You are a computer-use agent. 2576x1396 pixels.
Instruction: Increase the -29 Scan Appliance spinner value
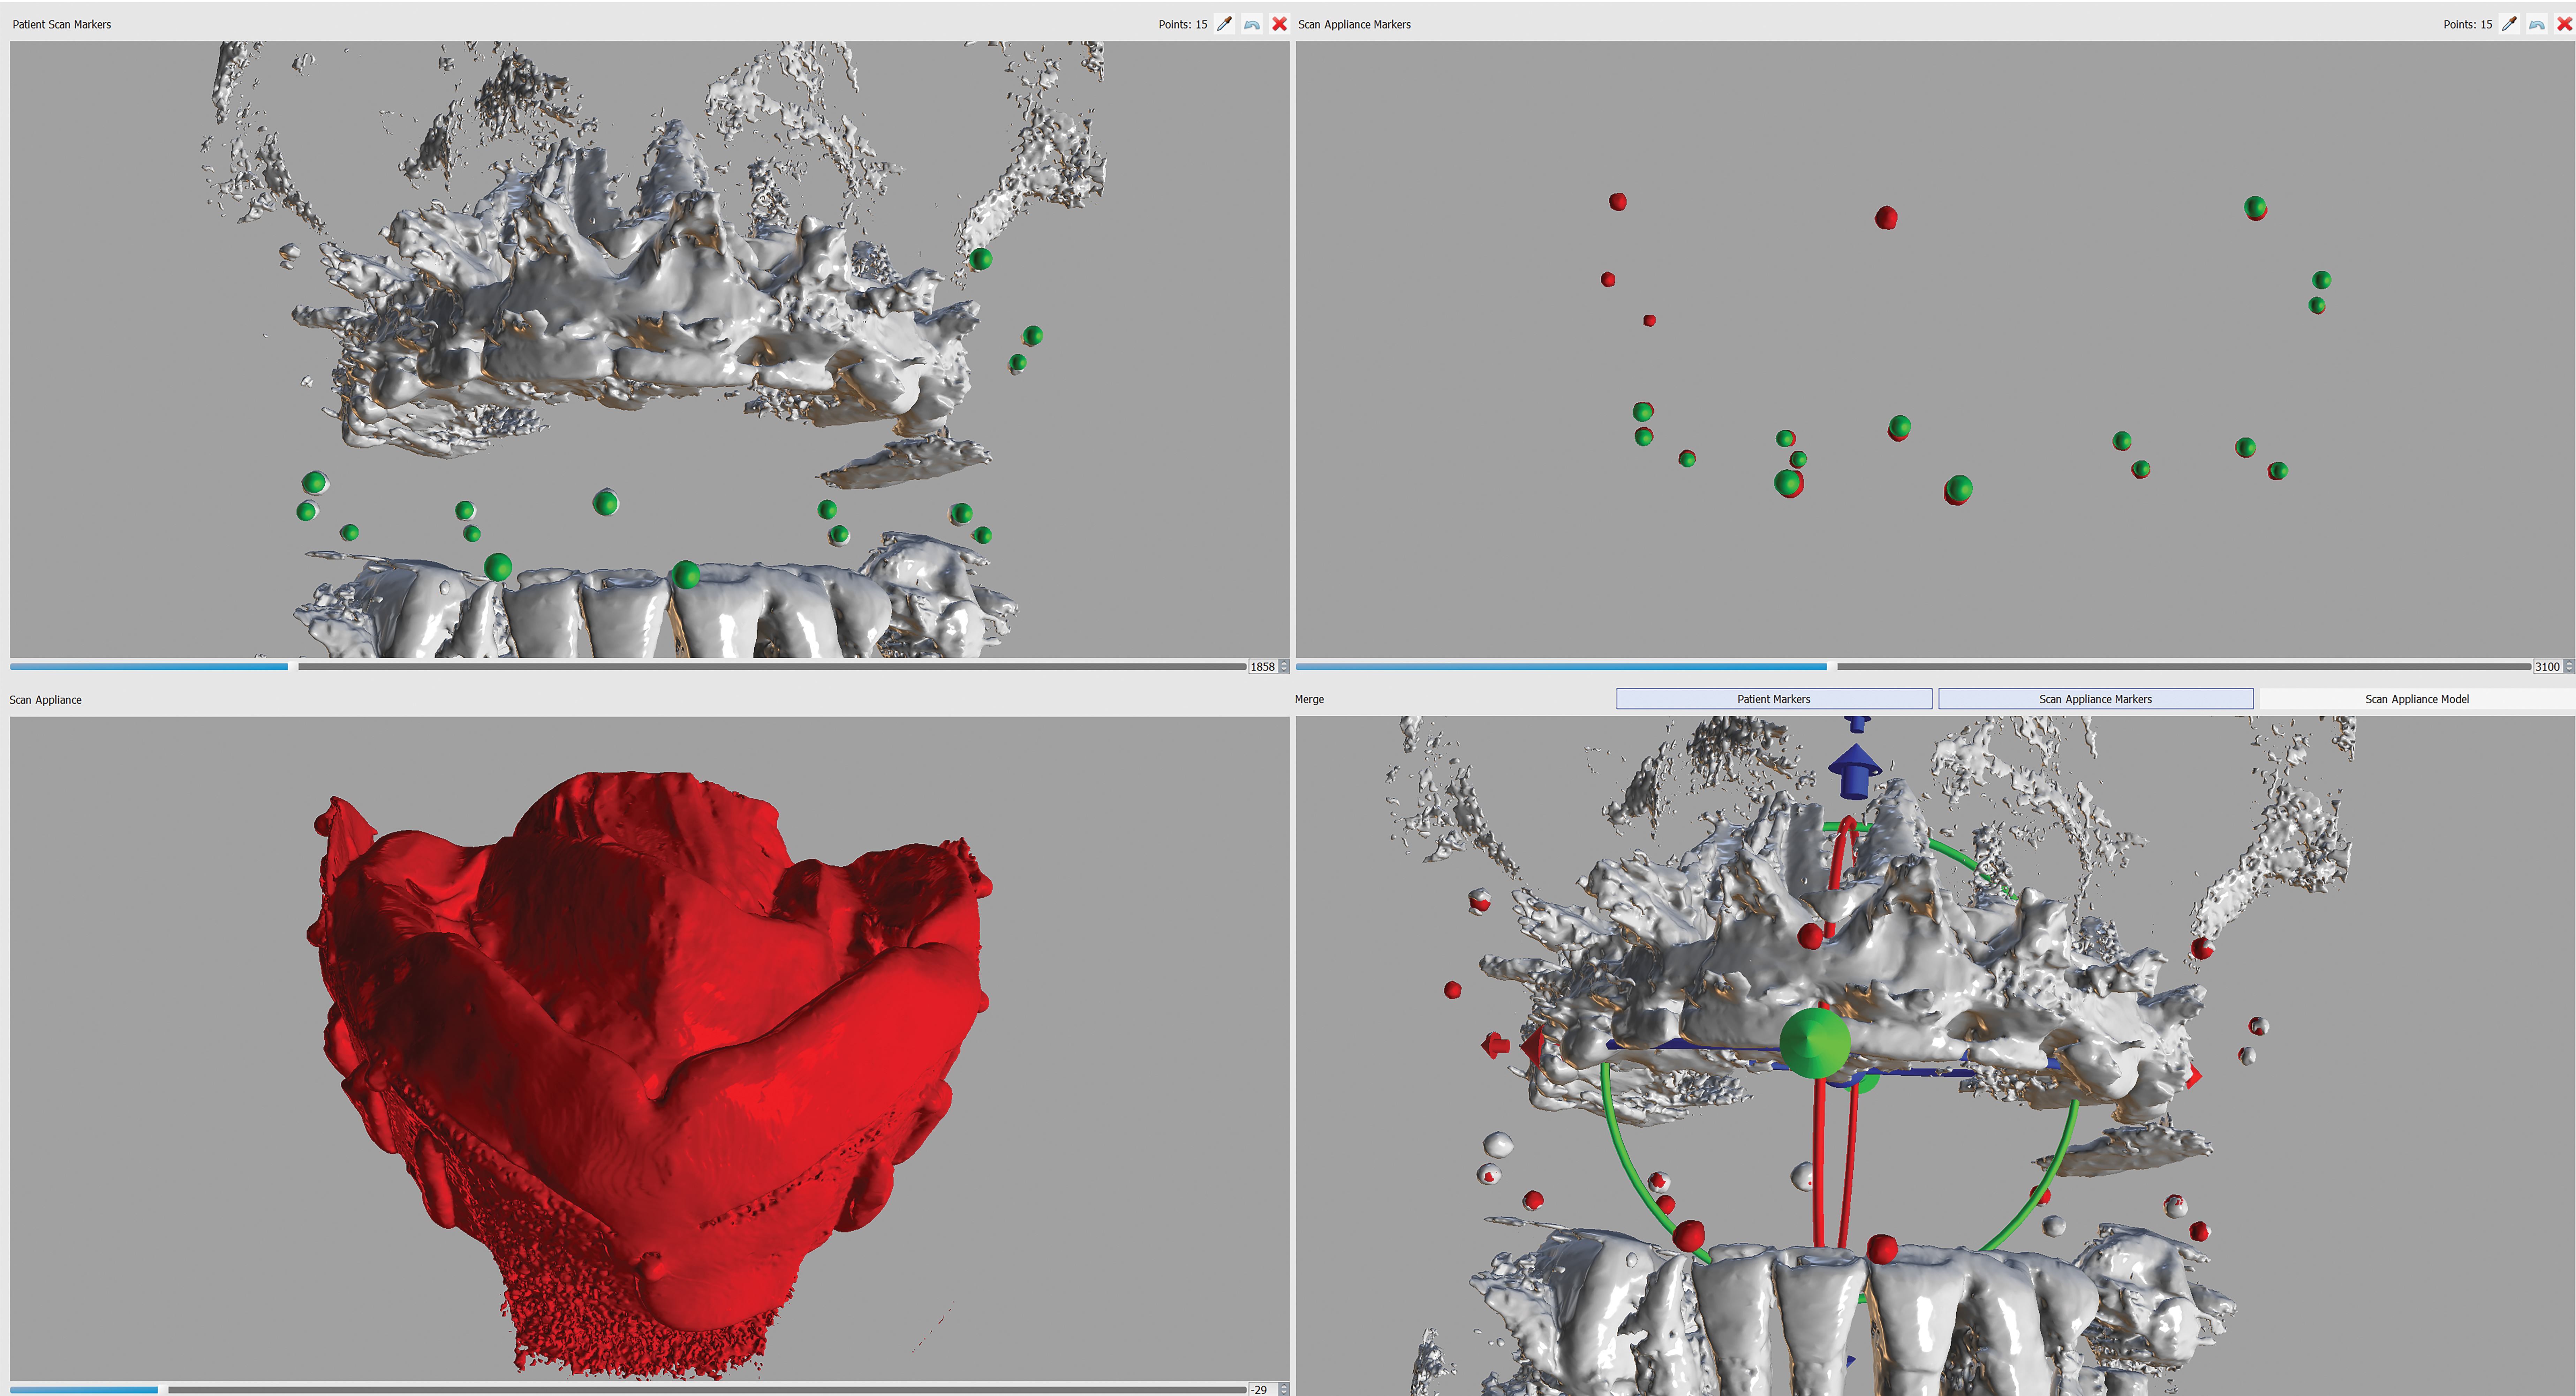point(1284,1386)
